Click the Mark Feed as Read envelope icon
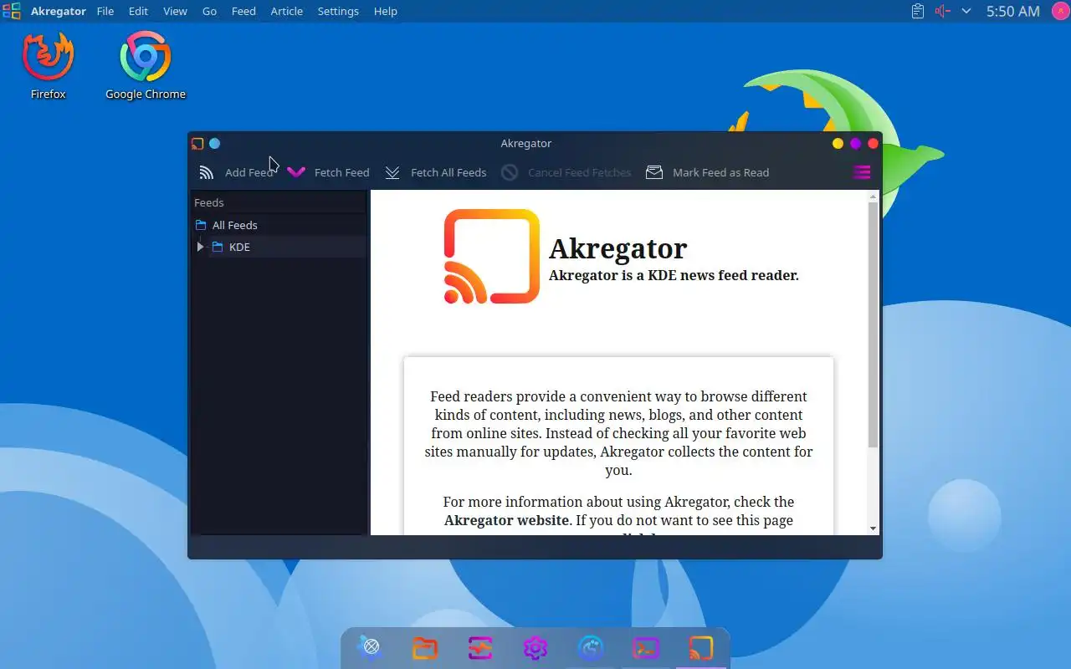The image size is (1071, 669). point(654,172)
